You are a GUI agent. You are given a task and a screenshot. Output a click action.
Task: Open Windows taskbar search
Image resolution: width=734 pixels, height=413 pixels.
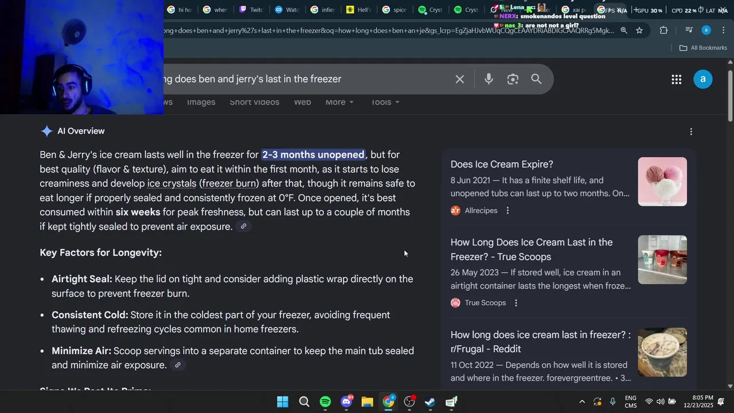click(x=304, y=402)
